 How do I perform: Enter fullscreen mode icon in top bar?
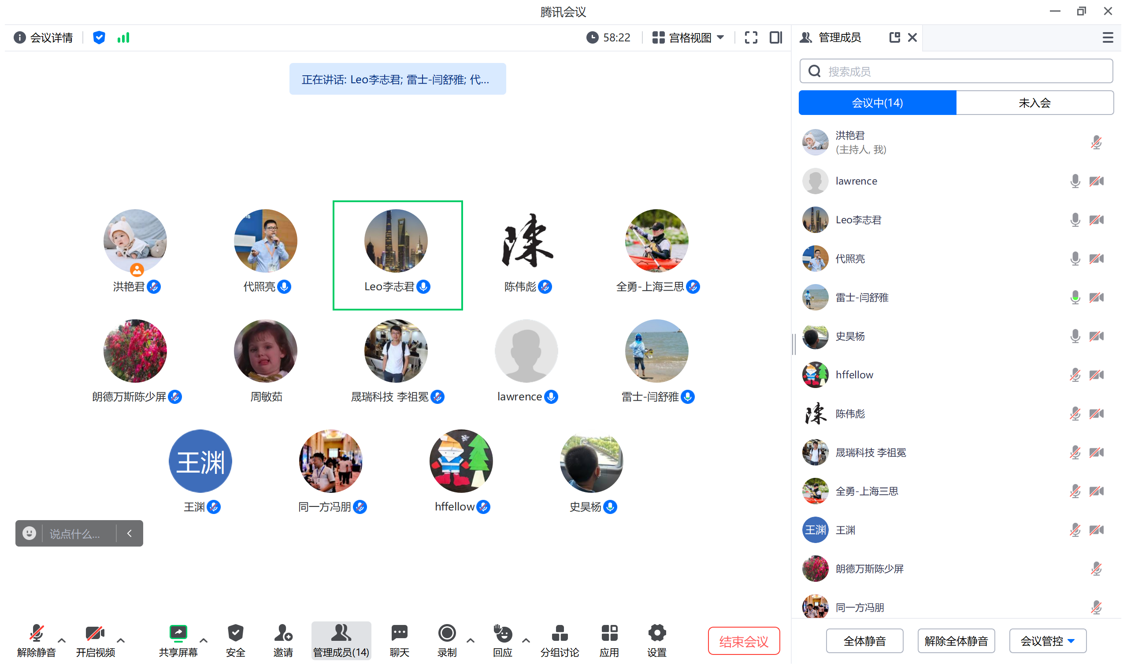pyautogui.click(x=751, y=37)
